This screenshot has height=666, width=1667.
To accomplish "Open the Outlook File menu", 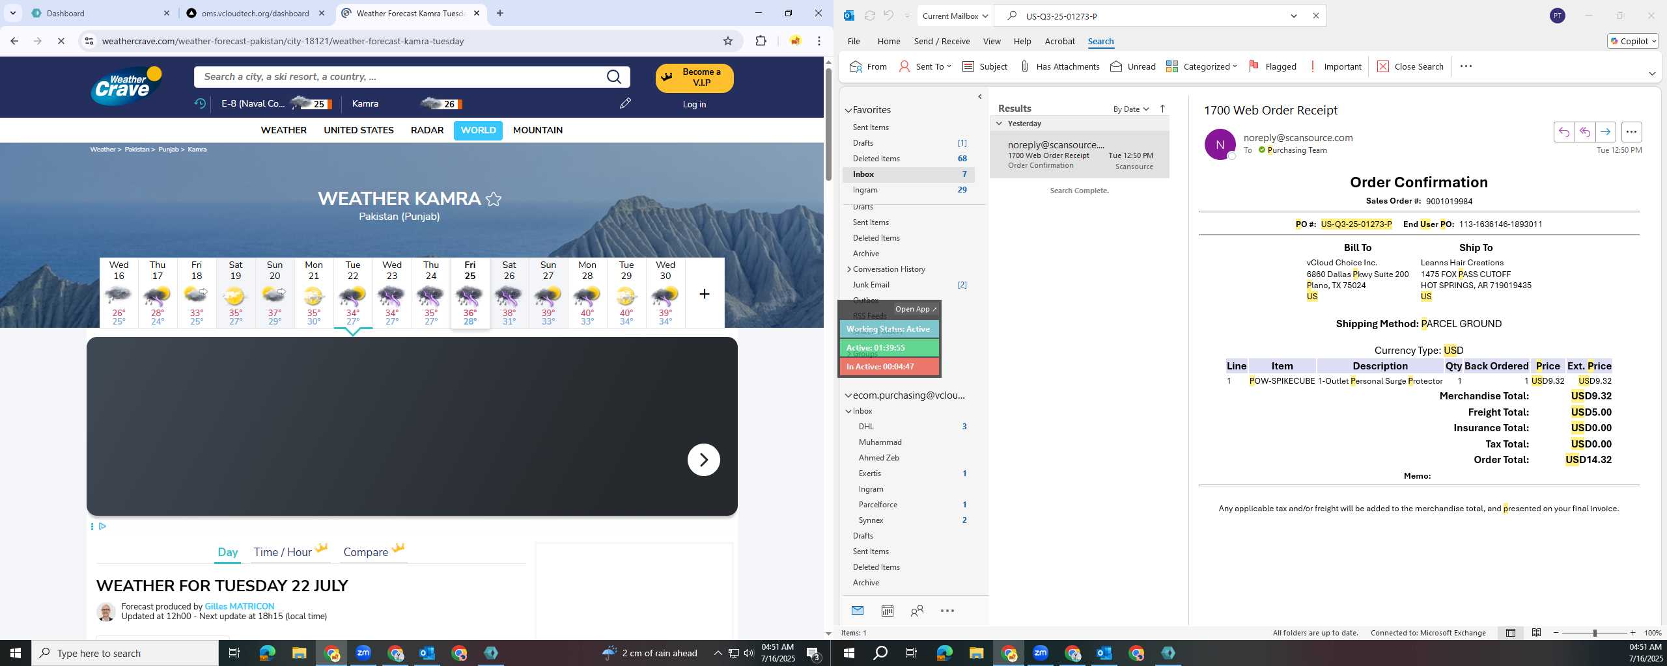I will [854, 41].
